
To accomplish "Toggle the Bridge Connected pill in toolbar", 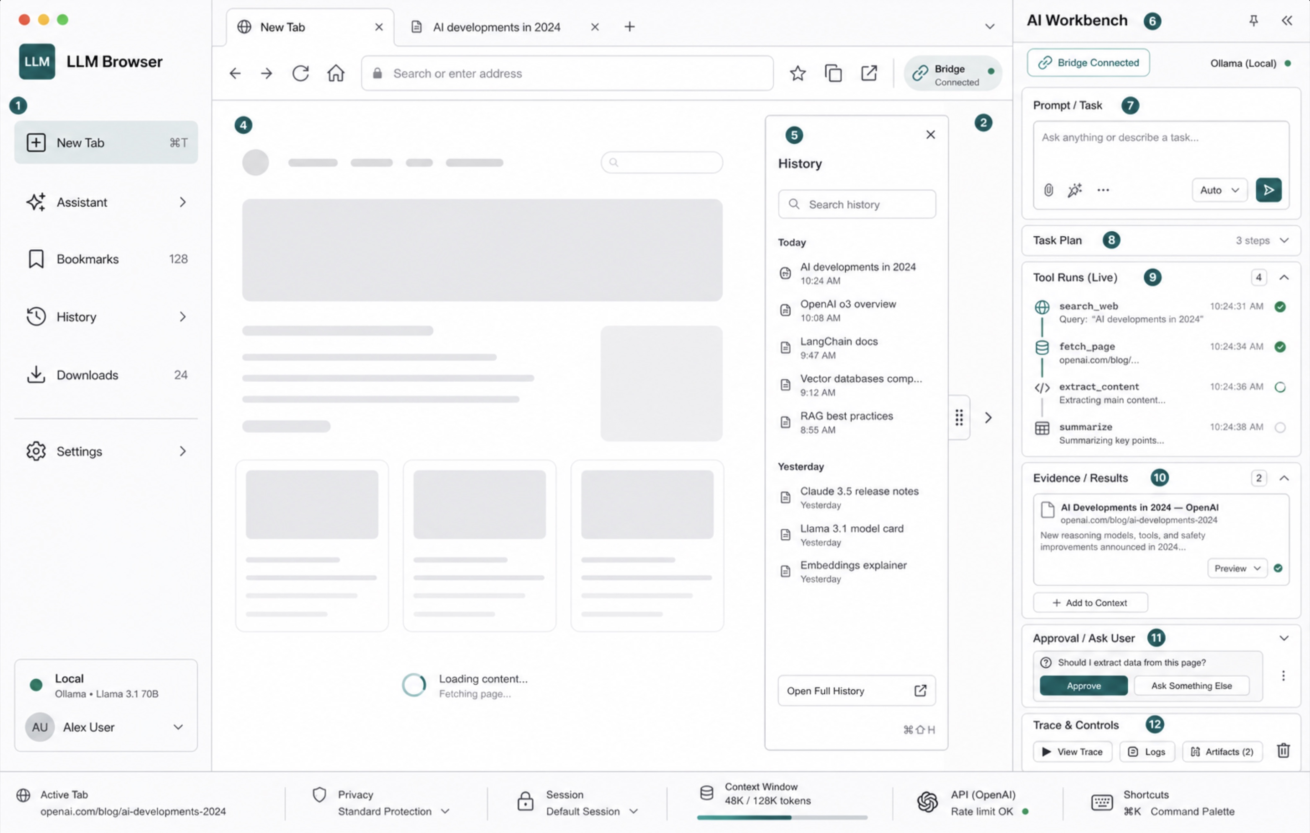I will tap(953, 73).
